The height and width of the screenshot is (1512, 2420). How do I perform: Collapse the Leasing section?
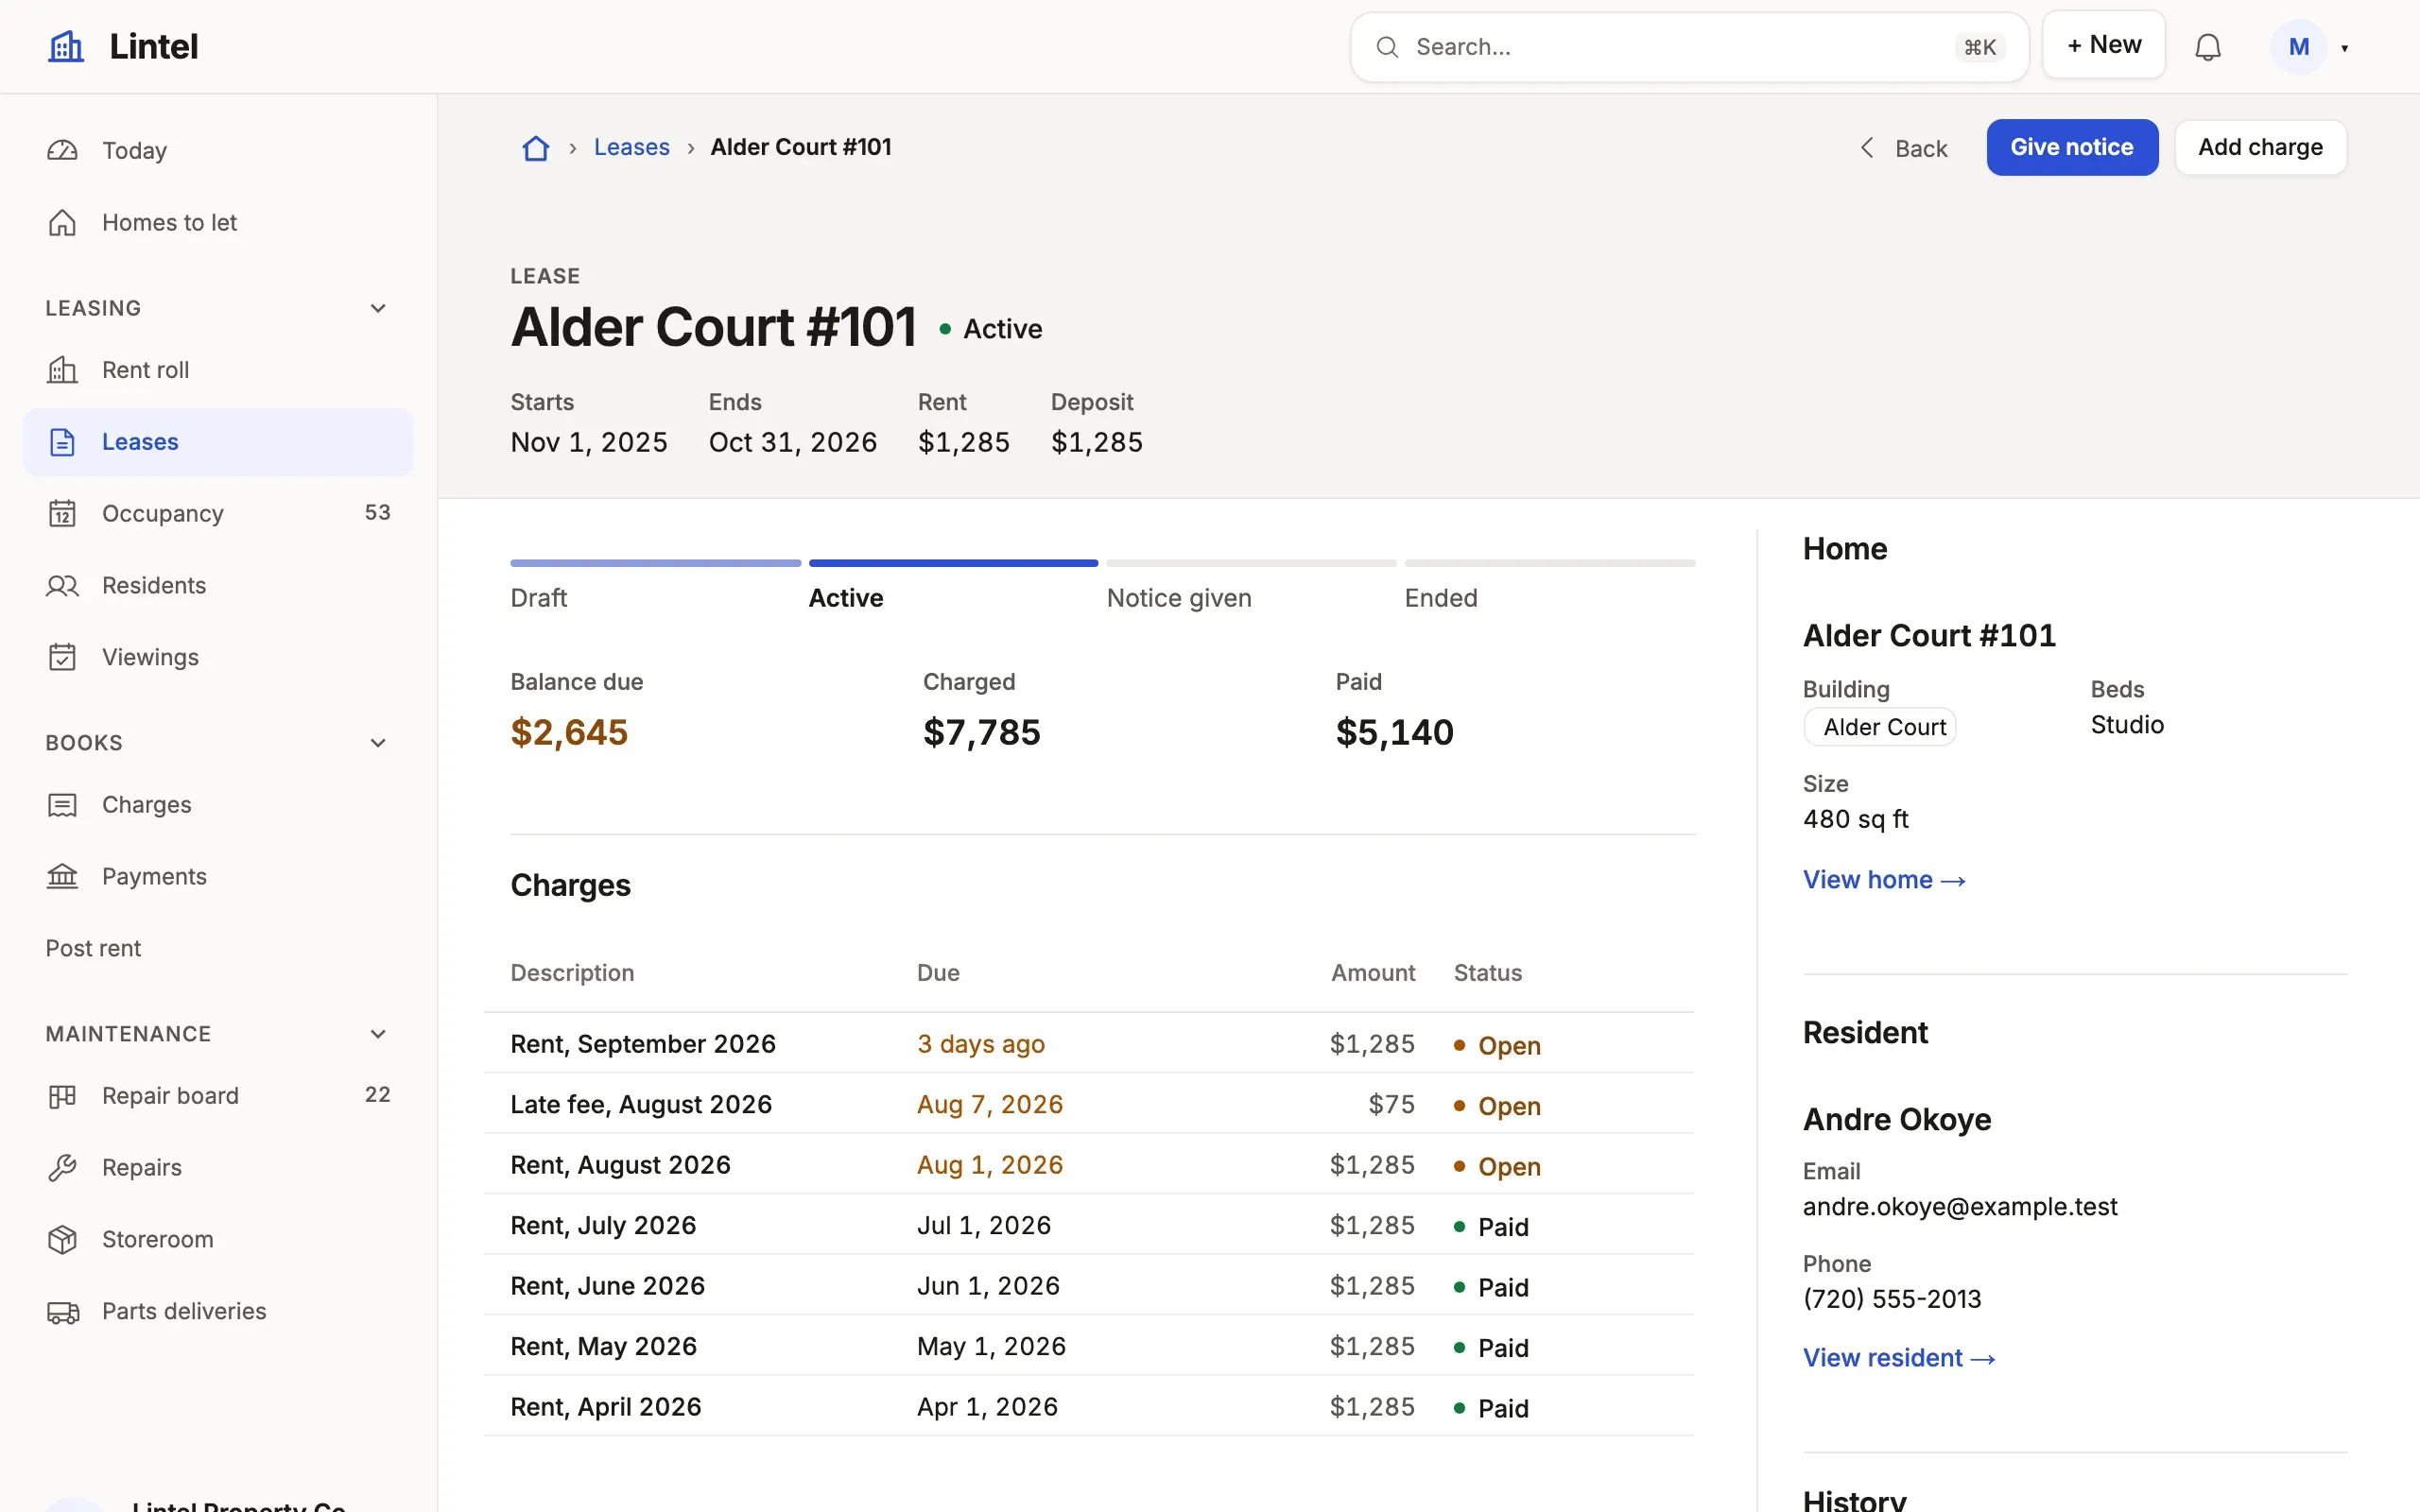click(378, 308)
